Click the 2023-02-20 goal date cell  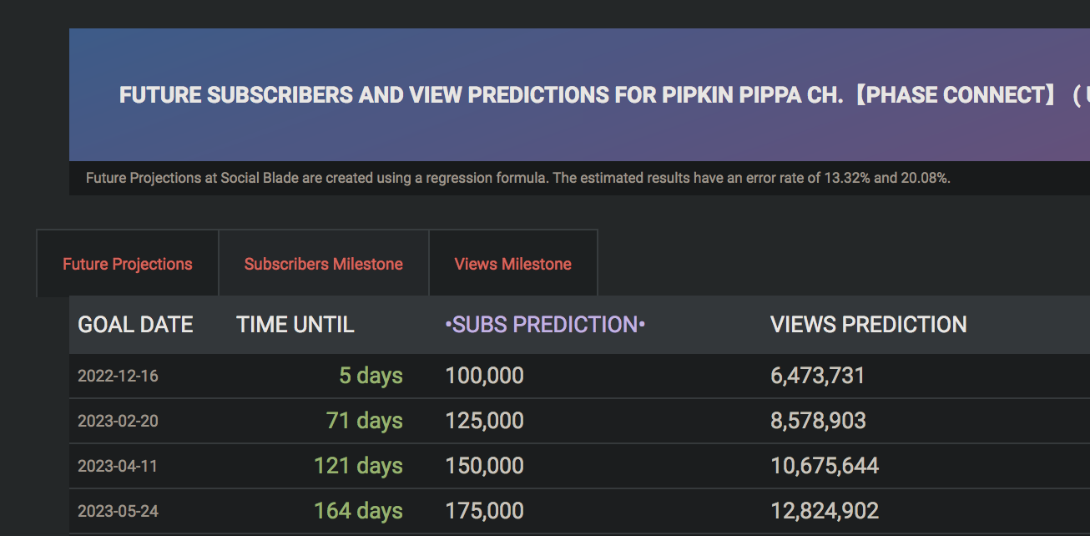pyautogui.click(x=118, y=421)
